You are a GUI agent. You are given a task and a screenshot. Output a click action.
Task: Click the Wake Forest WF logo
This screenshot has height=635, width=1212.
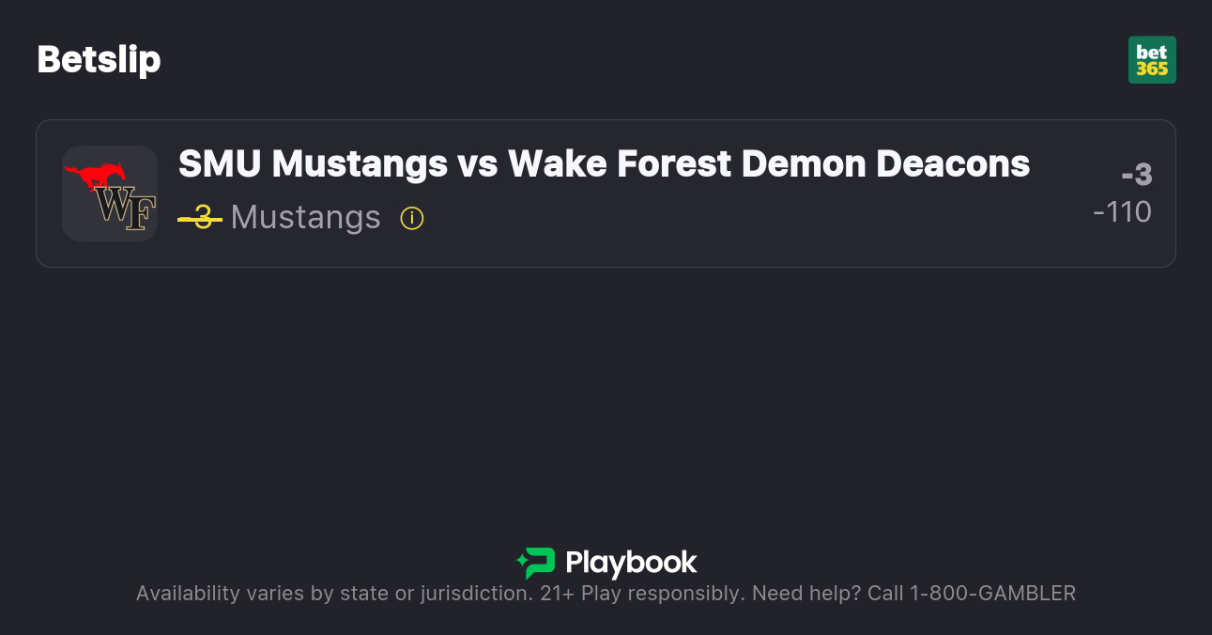point(125,209)
